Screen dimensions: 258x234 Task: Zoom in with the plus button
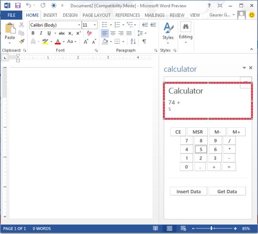click(235, 228)
